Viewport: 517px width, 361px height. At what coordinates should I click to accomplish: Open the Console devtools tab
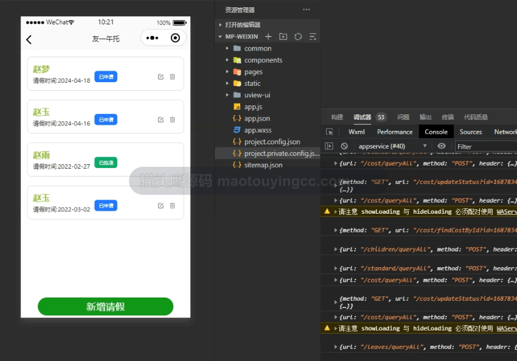436,131
